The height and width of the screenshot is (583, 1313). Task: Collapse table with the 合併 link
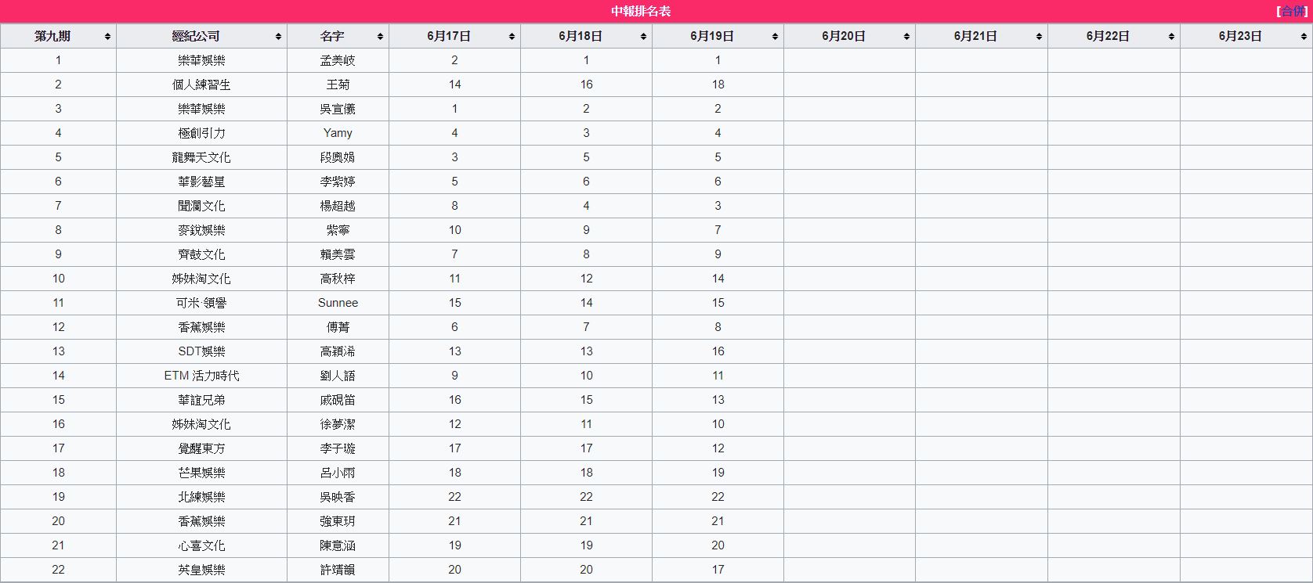pyautogui.click(x=1293, y=11)
